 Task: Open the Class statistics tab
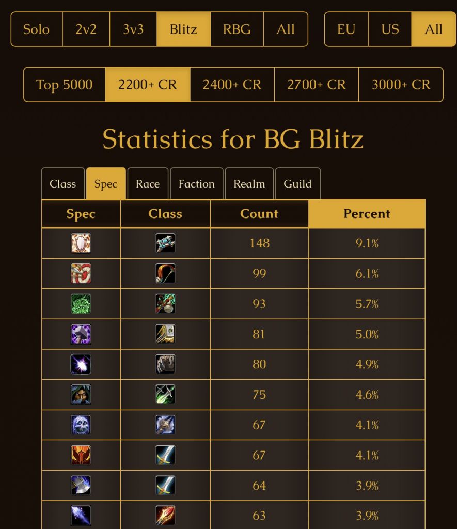(x=62, y=184)
